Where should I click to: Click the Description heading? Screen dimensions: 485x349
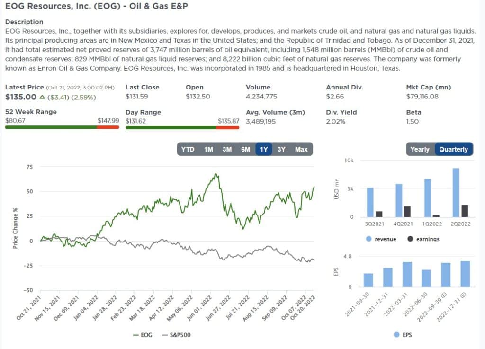coord(24,22)
